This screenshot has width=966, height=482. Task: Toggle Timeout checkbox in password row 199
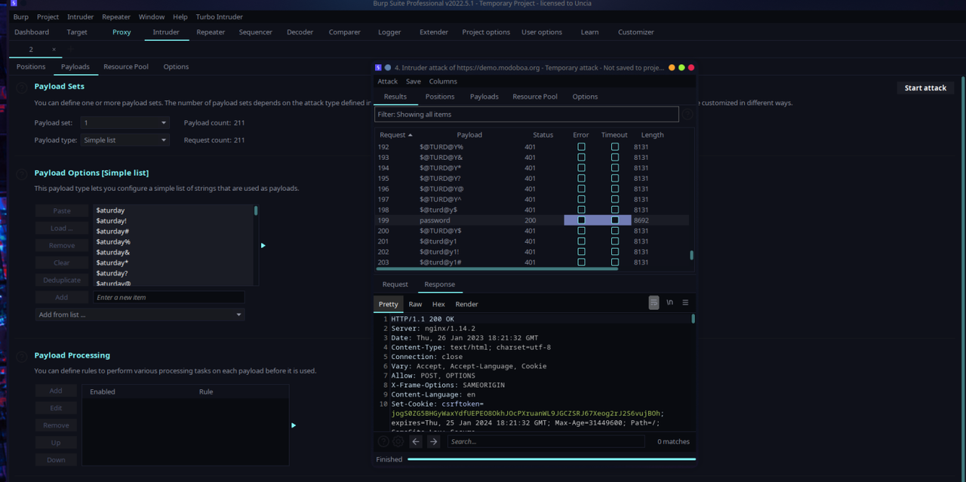tap(615, 220)
